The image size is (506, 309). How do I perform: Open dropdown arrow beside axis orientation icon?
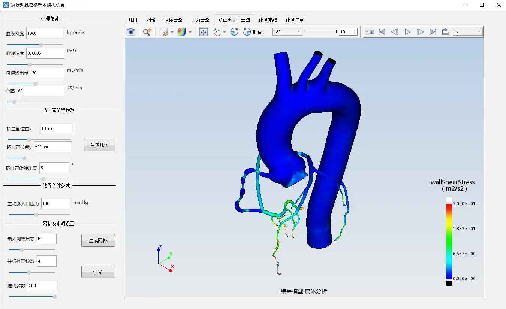point(225,32)
